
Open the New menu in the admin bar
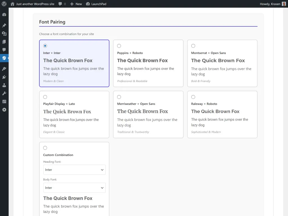76,4
